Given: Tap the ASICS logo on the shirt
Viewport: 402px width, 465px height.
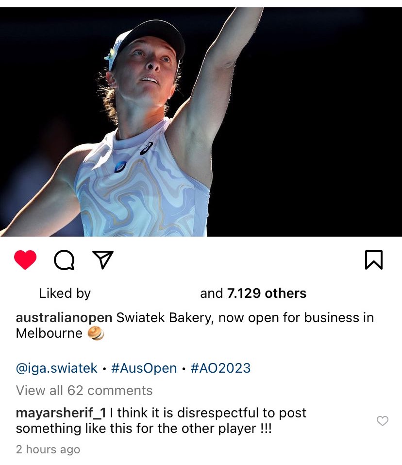Looking at the screenshot, I should pyautogui.click(x=147, y=148).
